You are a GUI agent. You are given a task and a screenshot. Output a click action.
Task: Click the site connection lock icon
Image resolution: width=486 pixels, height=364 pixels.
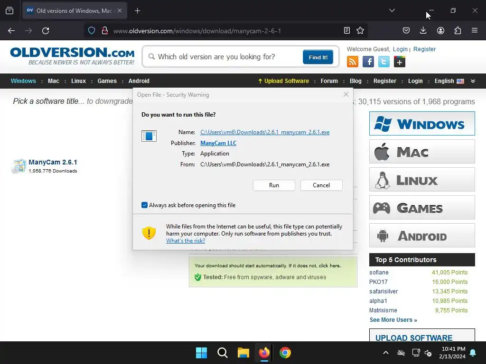pyautogui.click(x=105, y=31)
